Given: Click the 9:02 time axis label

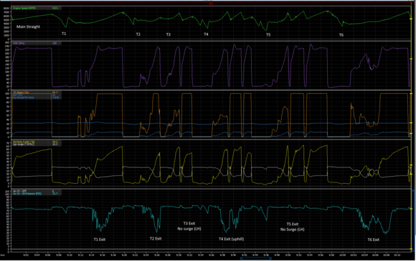Looking at the screenshot, I should tap(26, 255).
